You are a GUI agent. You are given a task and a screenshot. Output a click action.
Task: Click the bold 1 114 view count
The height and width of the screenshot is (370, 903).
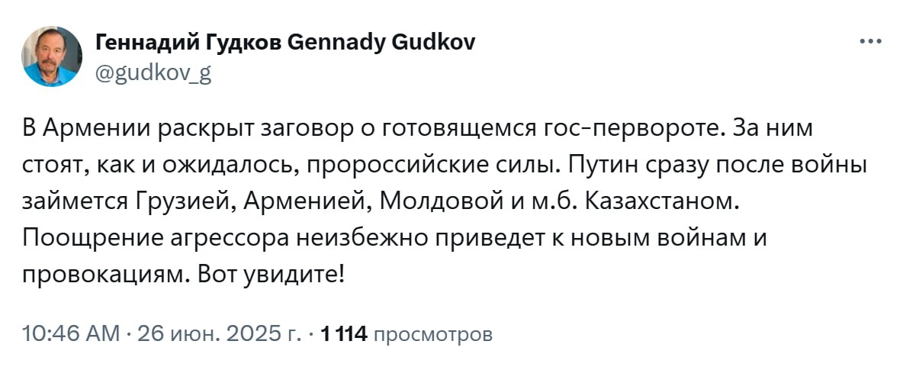tap(345, 333)
